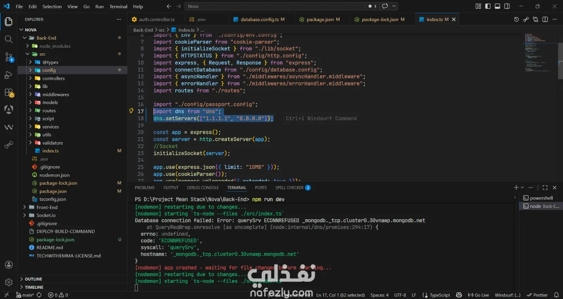Open nodemon.json in the explorer
Screen dimensions: 563x299
click(55, 175)
